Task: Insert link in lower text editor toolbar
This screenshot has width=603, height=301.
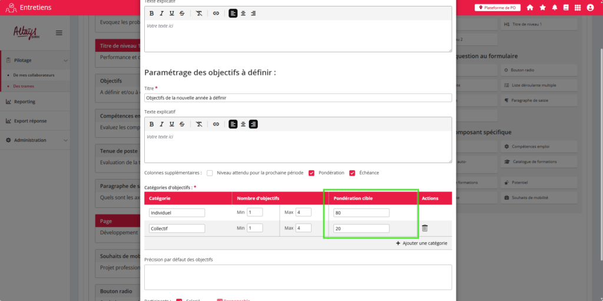Action: (216, 124)
